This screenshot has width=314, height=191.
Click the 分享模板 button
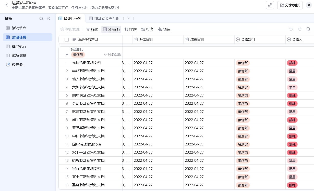click(x=290, y=5)
